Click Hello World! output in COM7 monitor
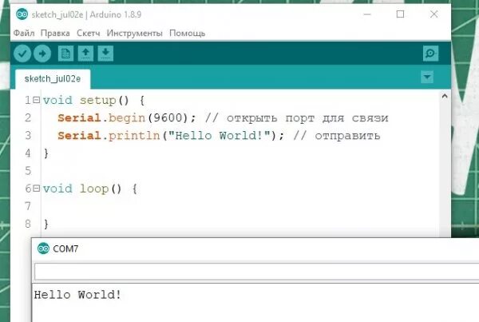The height and width of the screenshot is (322, 479). (x=77, y=295)
